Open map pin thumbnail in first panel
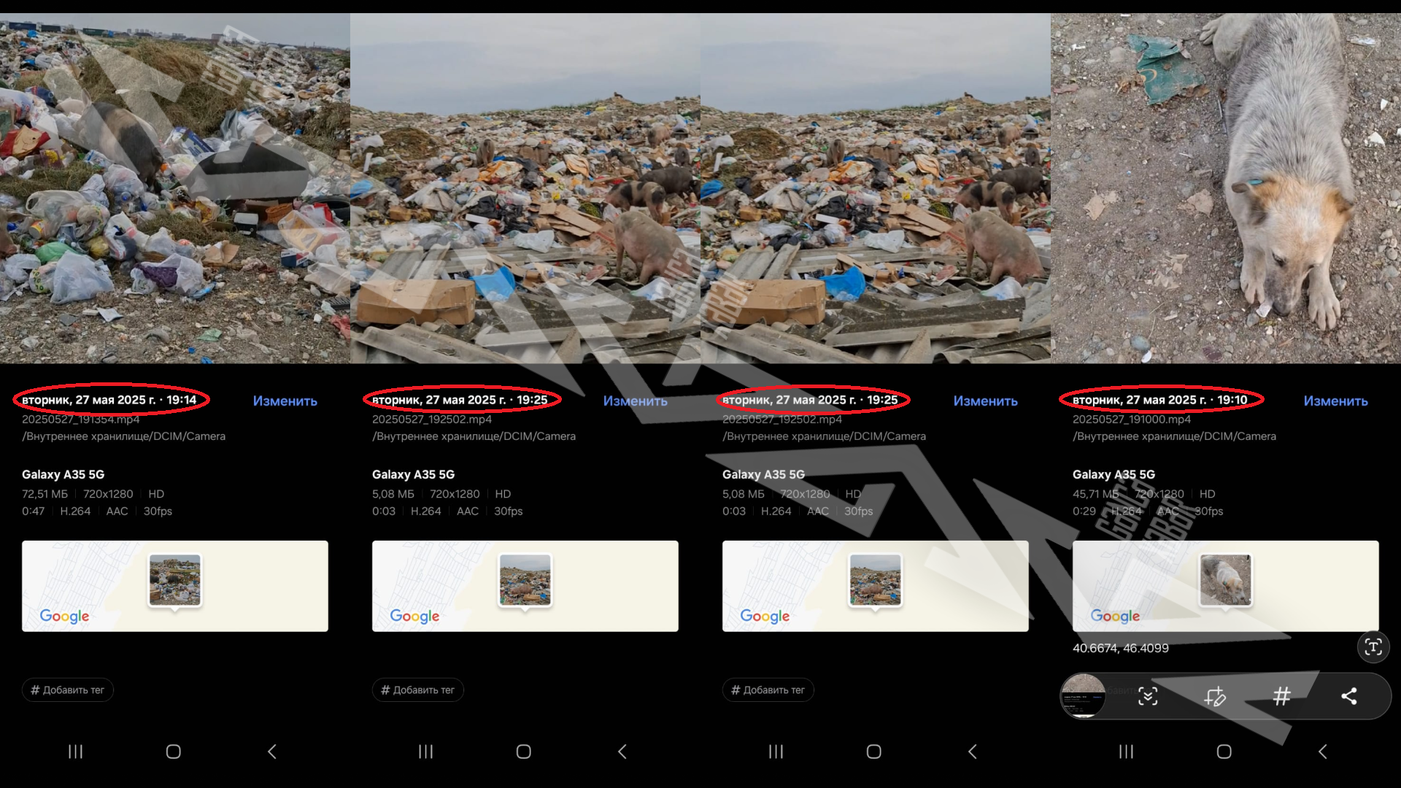The image size is (1401, 788). click(175, 581)
